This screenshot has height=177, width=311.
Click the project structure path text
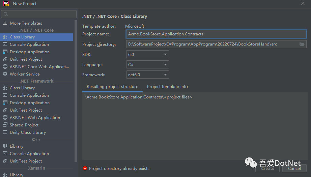coord(138,97)
